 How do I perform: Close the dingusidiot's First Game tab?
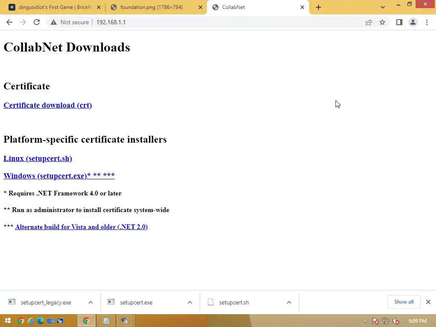[x=99, y=7]
